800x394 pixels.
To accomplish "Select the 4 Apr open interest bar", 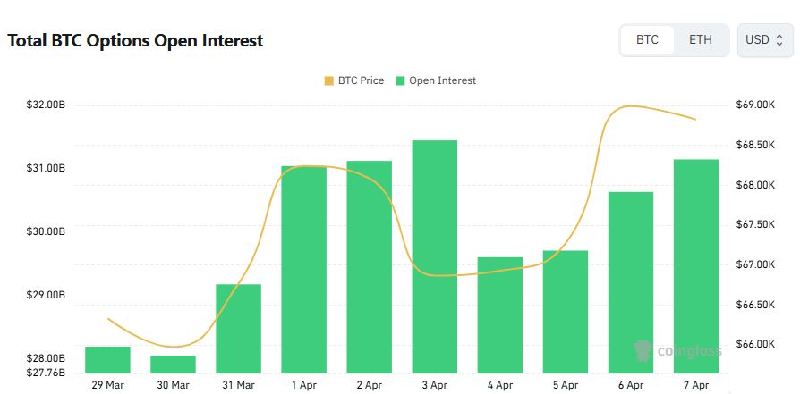I will coord(499,314).
